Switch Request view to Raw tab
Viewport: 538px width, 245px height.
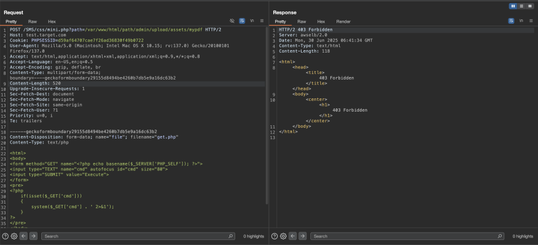coord(33,21)
